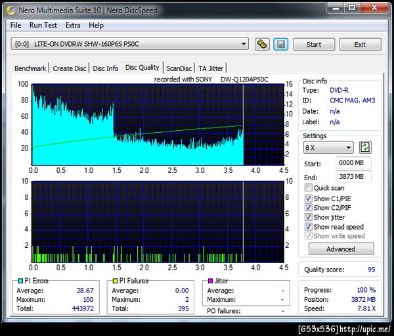Toggle Show C1/PIE checkbox
The height and width of the screenshot is (336, 394).
(x=309, y=199)
